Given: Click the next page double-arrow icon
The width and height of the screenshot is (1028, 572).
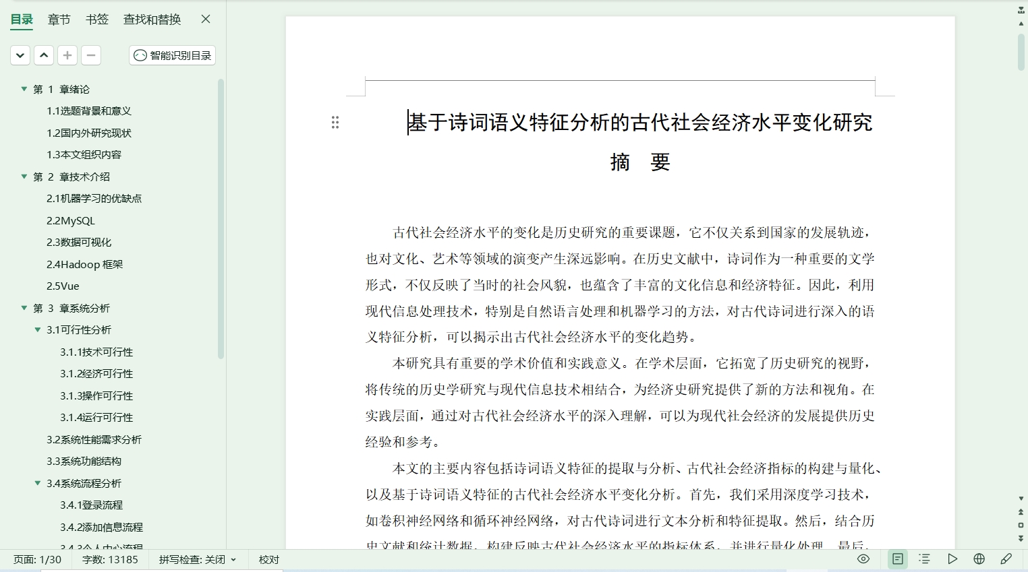Looking at the screenshot, I should [x=1021, y=538].
